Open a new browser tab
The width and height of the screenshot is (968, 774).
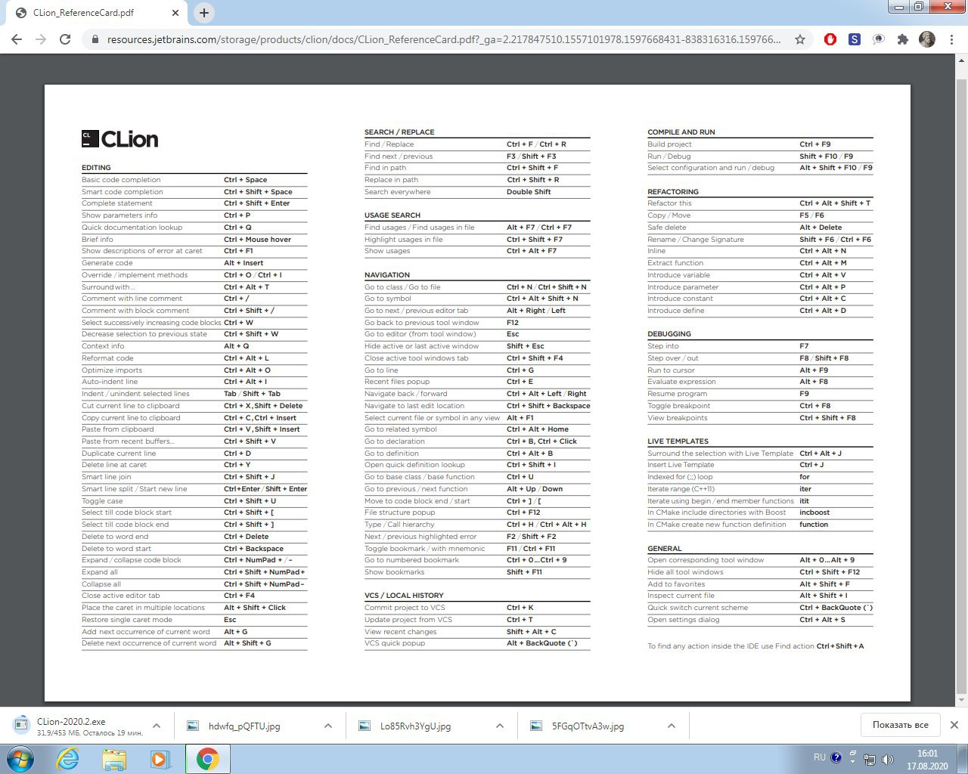coord(204,13)
